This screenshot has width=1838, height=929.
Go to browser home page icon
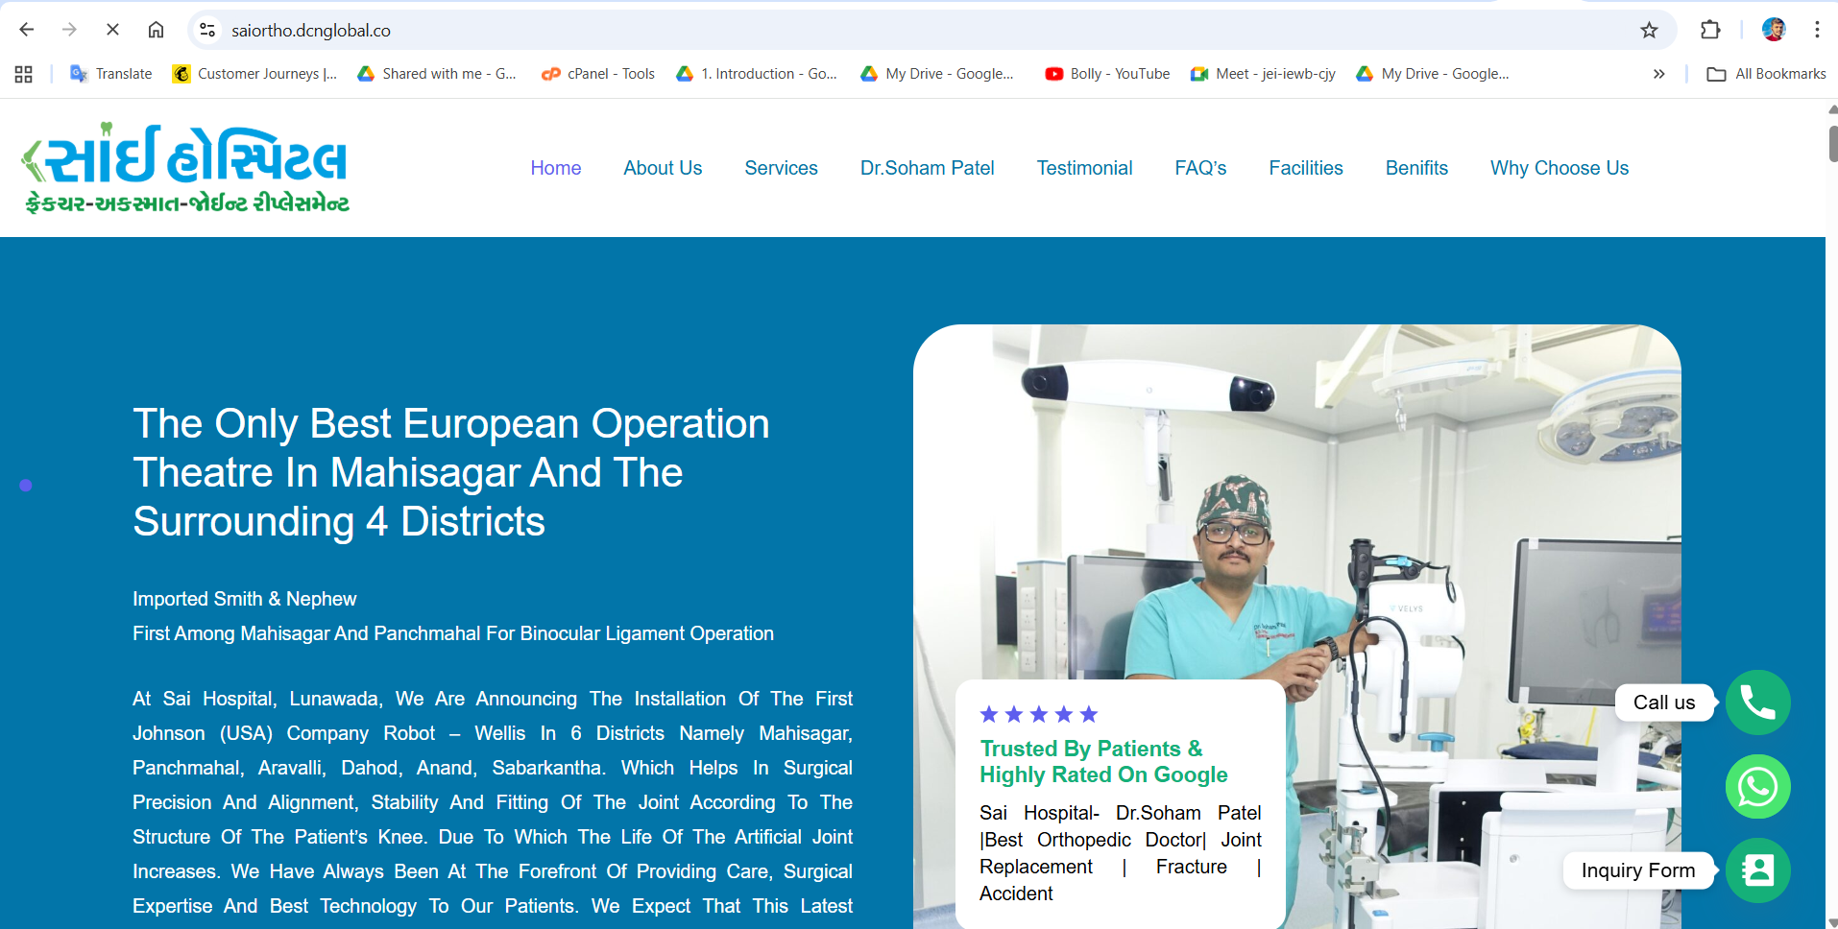[156, 30]
